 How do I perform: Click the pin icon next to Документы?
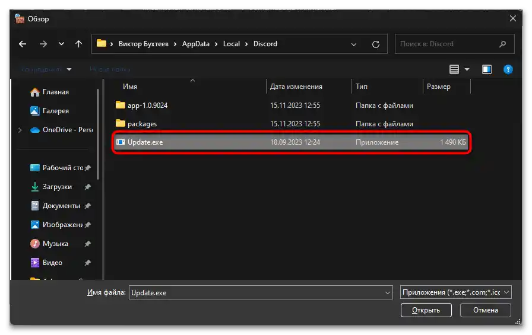pos(87,206)
